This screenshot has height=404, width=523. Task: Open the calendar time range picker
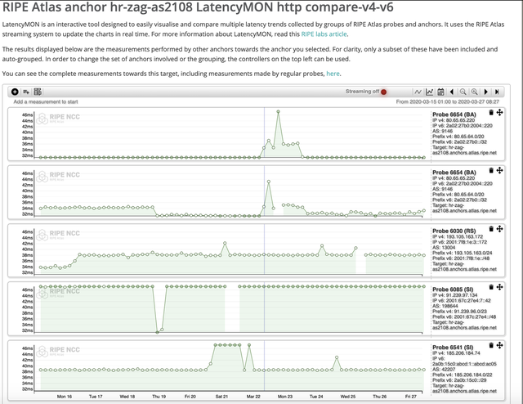click(x=440, y=92)
